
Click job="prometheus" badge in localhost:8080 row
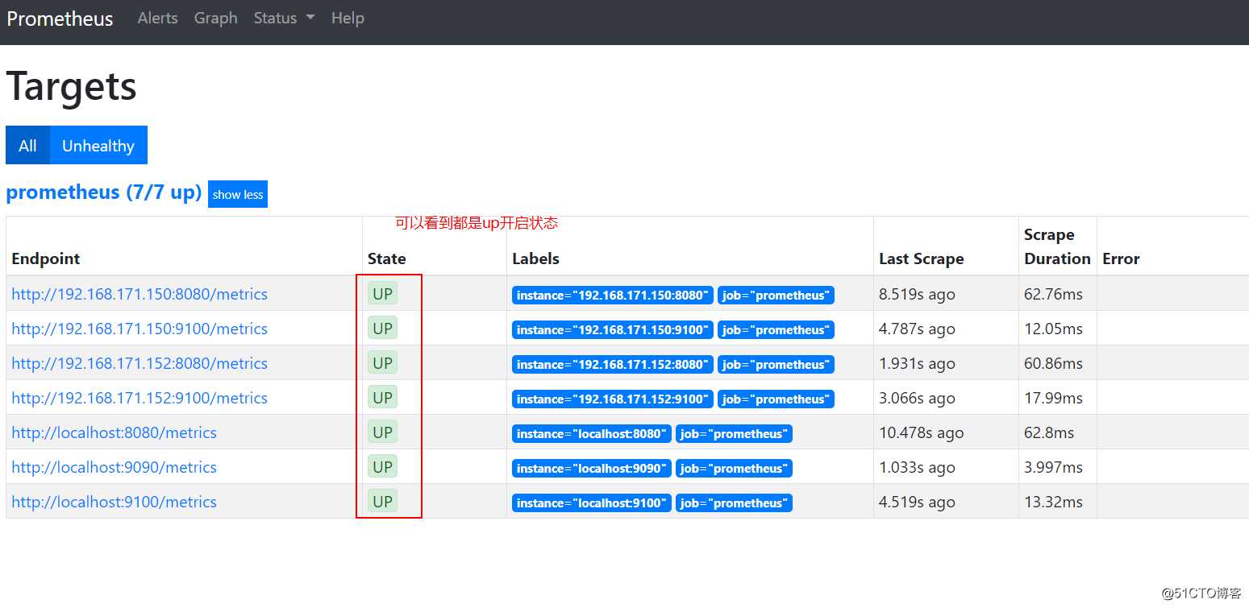coord(734,434)
